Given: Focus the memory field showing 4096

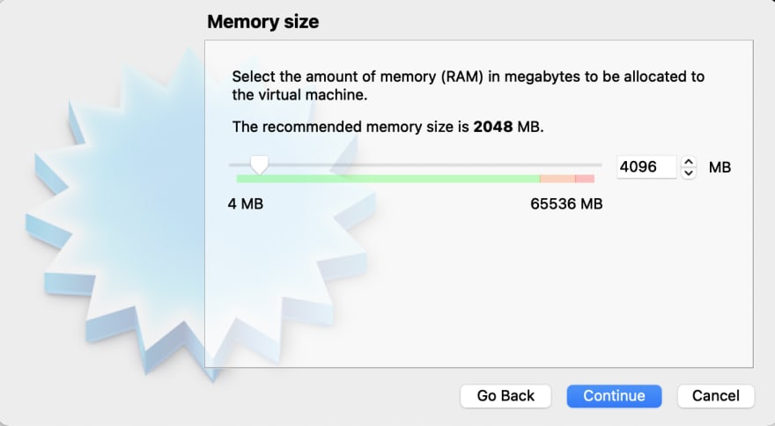Looking at the screenshot, I should (x=646, y=167).
